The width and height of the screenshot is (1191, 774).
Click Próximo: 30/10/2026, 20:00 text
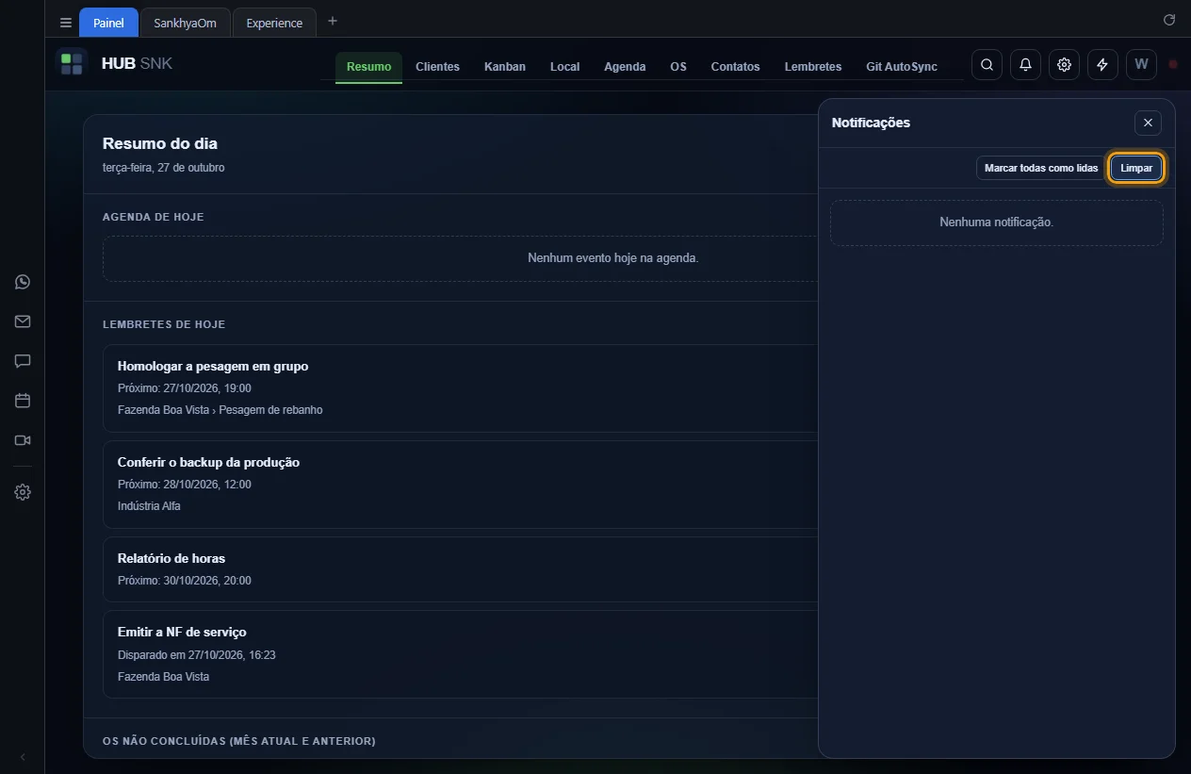[185, 581]
